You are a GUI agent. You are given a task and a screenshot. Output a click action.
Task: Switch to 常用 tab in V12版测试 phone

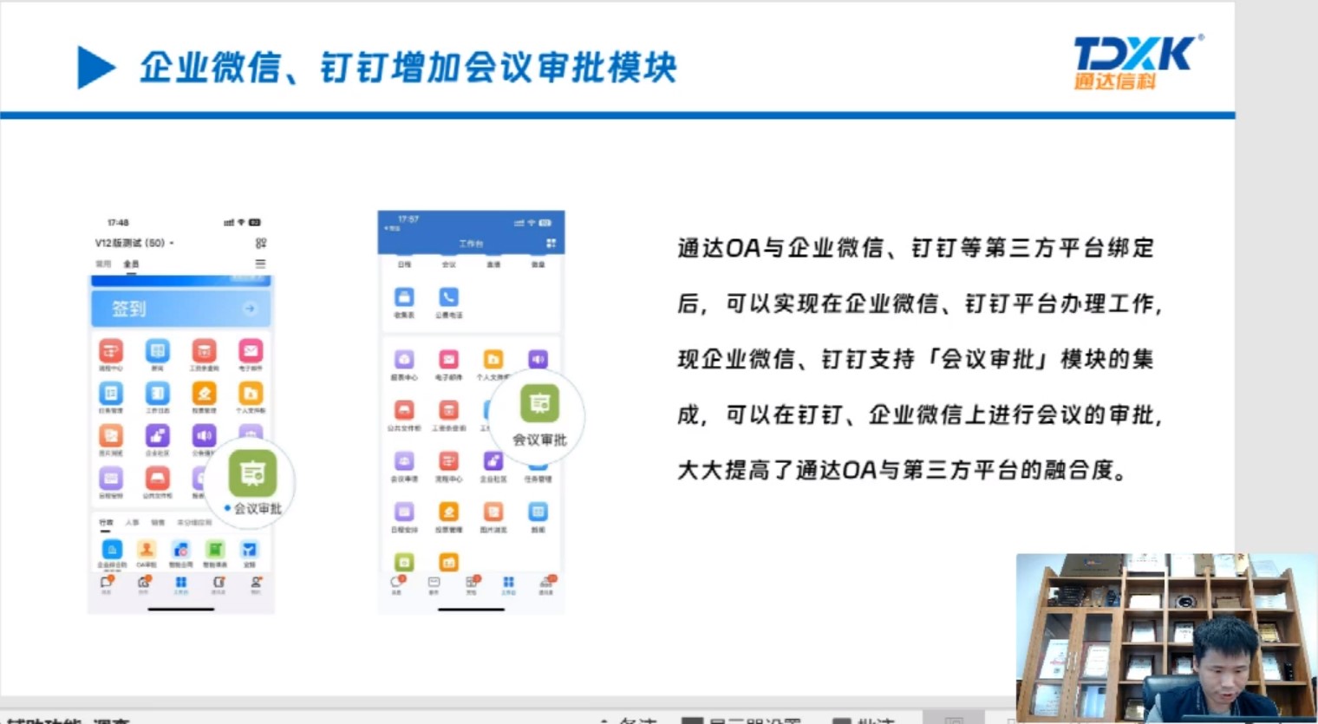coord(103,264)
